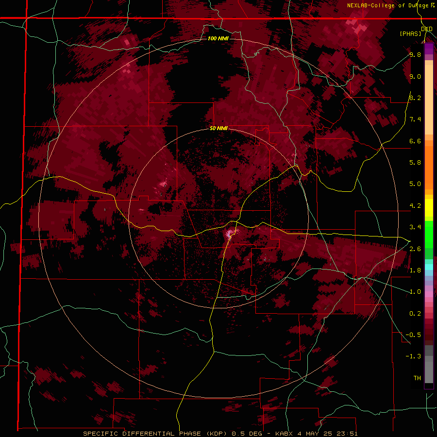Screen dimensions: 437x437
Task: Click the 2.6 value on color scale
Action: 415,249
